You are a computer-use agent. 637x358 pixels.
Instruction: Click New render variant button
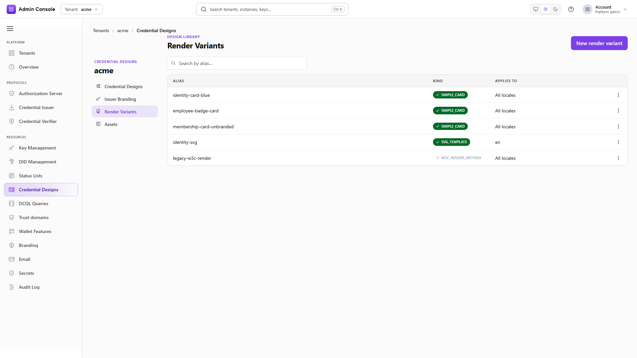(599, 43)
